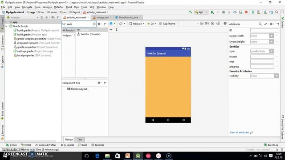Open the Build menu
This screenshot has height=160, width=285.
[x=69, y=7]
